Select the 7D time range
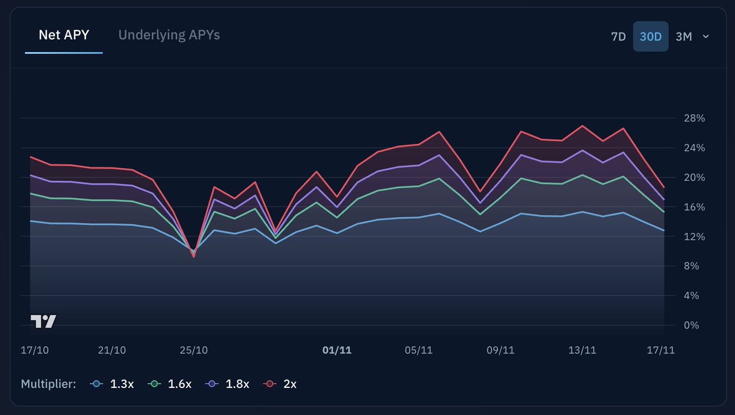Image resolution: width=735 pixels, height=415 pixels. 618,36
